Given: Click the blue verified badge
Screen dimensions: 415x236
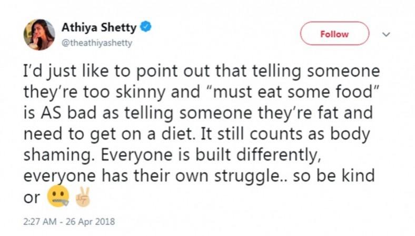Looking at the screenshot, I should (x=145, y=27).
